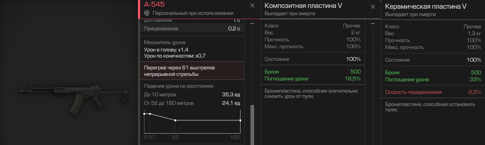Click description способная значительно снизить урон

pos(311,94)
